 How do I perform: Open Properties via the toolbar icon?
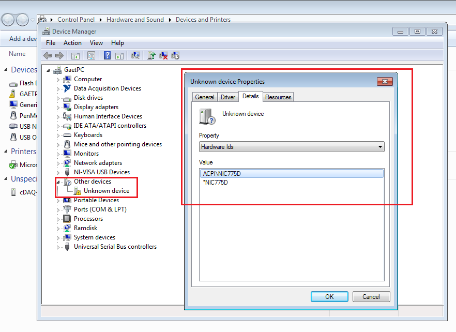[92, 55]
